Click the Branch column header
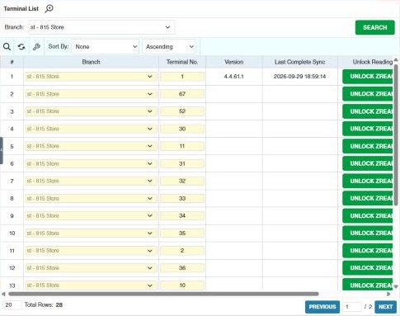Viewport: 400px width, 316px height. pyautogui.click(x=91, y=62)
